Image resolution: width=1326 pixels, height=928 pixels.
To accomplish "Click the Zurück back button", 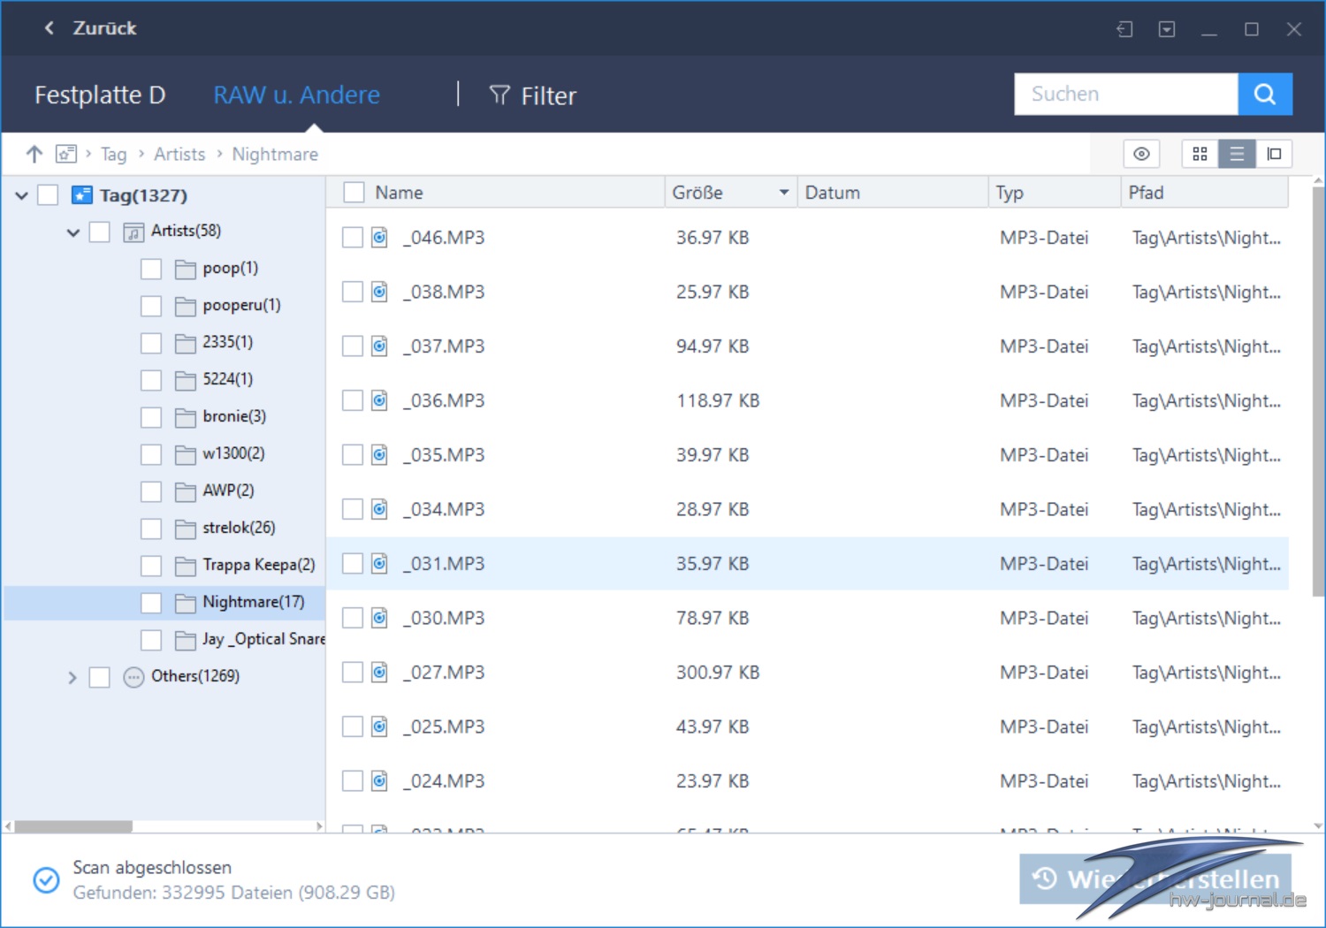I will pyautogui.click(x=91, y=28).
